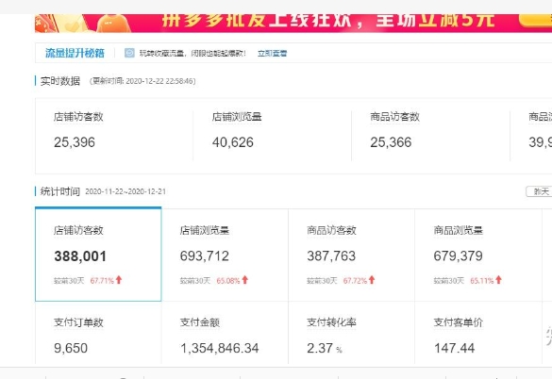Click the Pinduoduo wholesale promotion banner
Screen dimensions: 552x379
293,23
